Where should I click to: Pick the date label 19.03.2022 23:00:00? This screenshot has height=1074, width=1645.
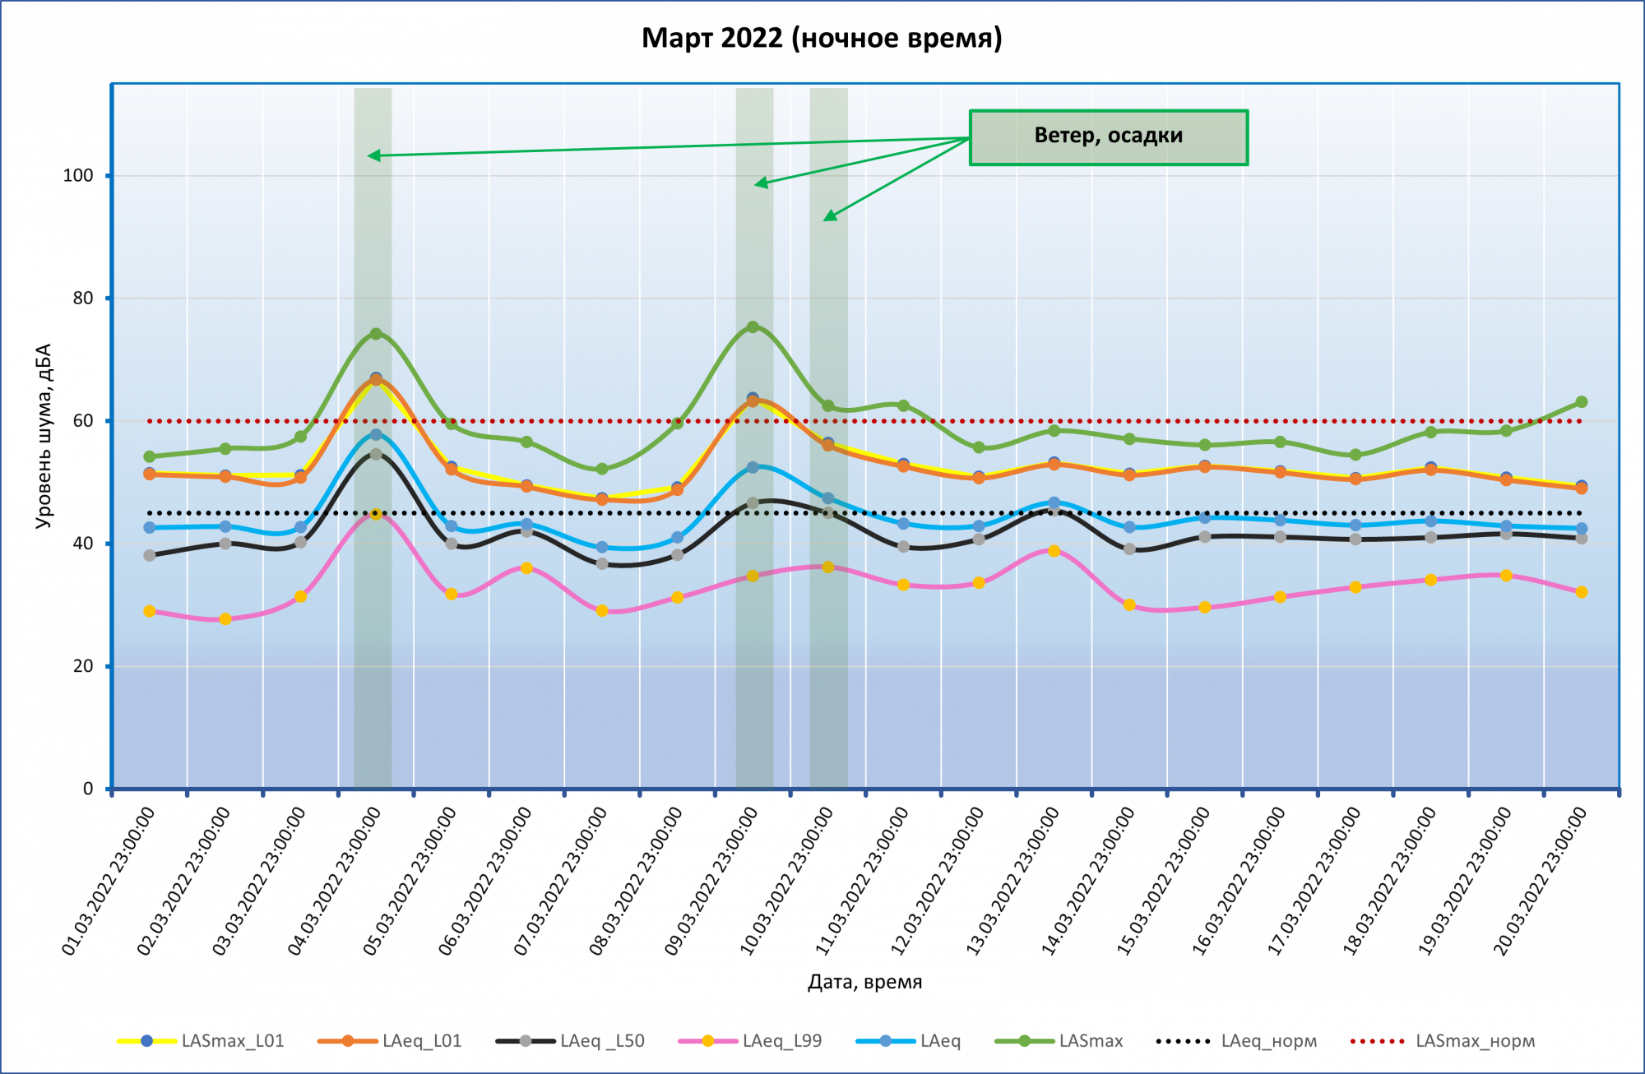pos(1466,882)
